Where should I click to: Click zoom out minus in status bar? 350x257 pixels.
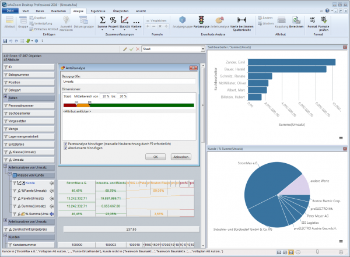click(x=298, y=252)
